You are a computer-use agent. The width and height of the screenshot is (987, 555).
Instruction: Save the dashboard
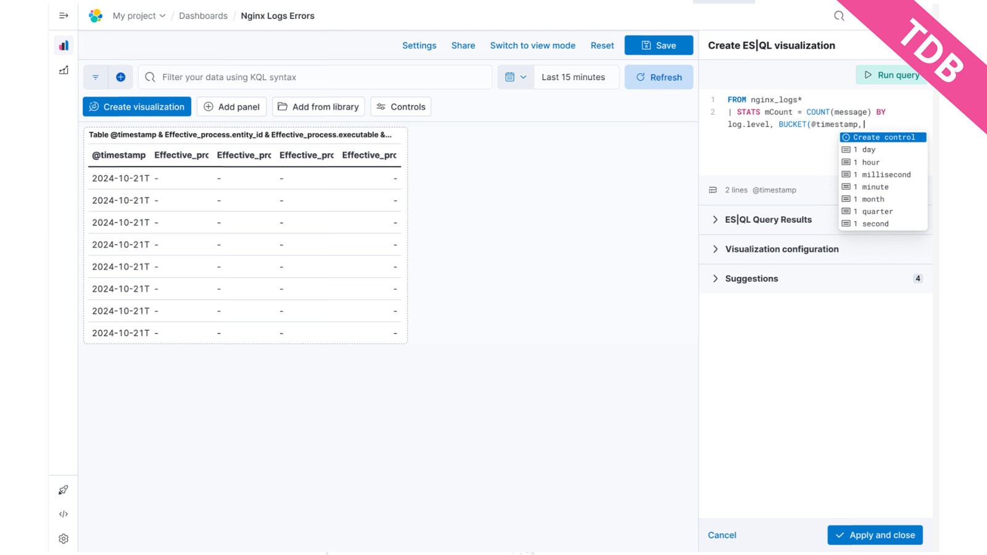(x=659, y=46)
